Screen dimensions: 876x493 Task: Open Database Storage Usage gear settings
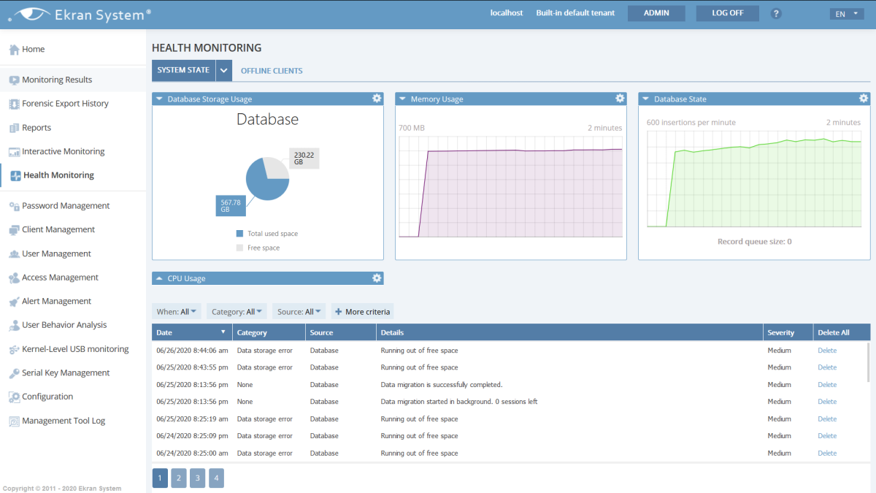pos(377,99)
